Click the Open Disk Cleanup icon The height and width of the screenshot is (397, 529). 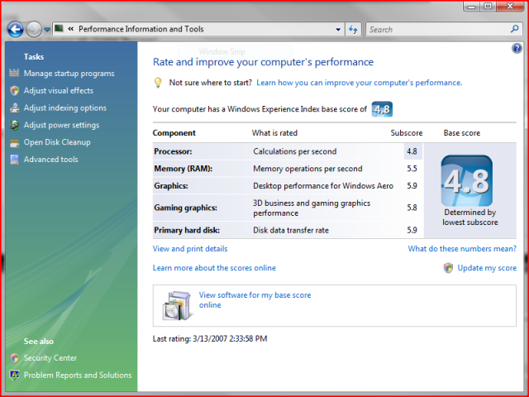pos(14,143)
